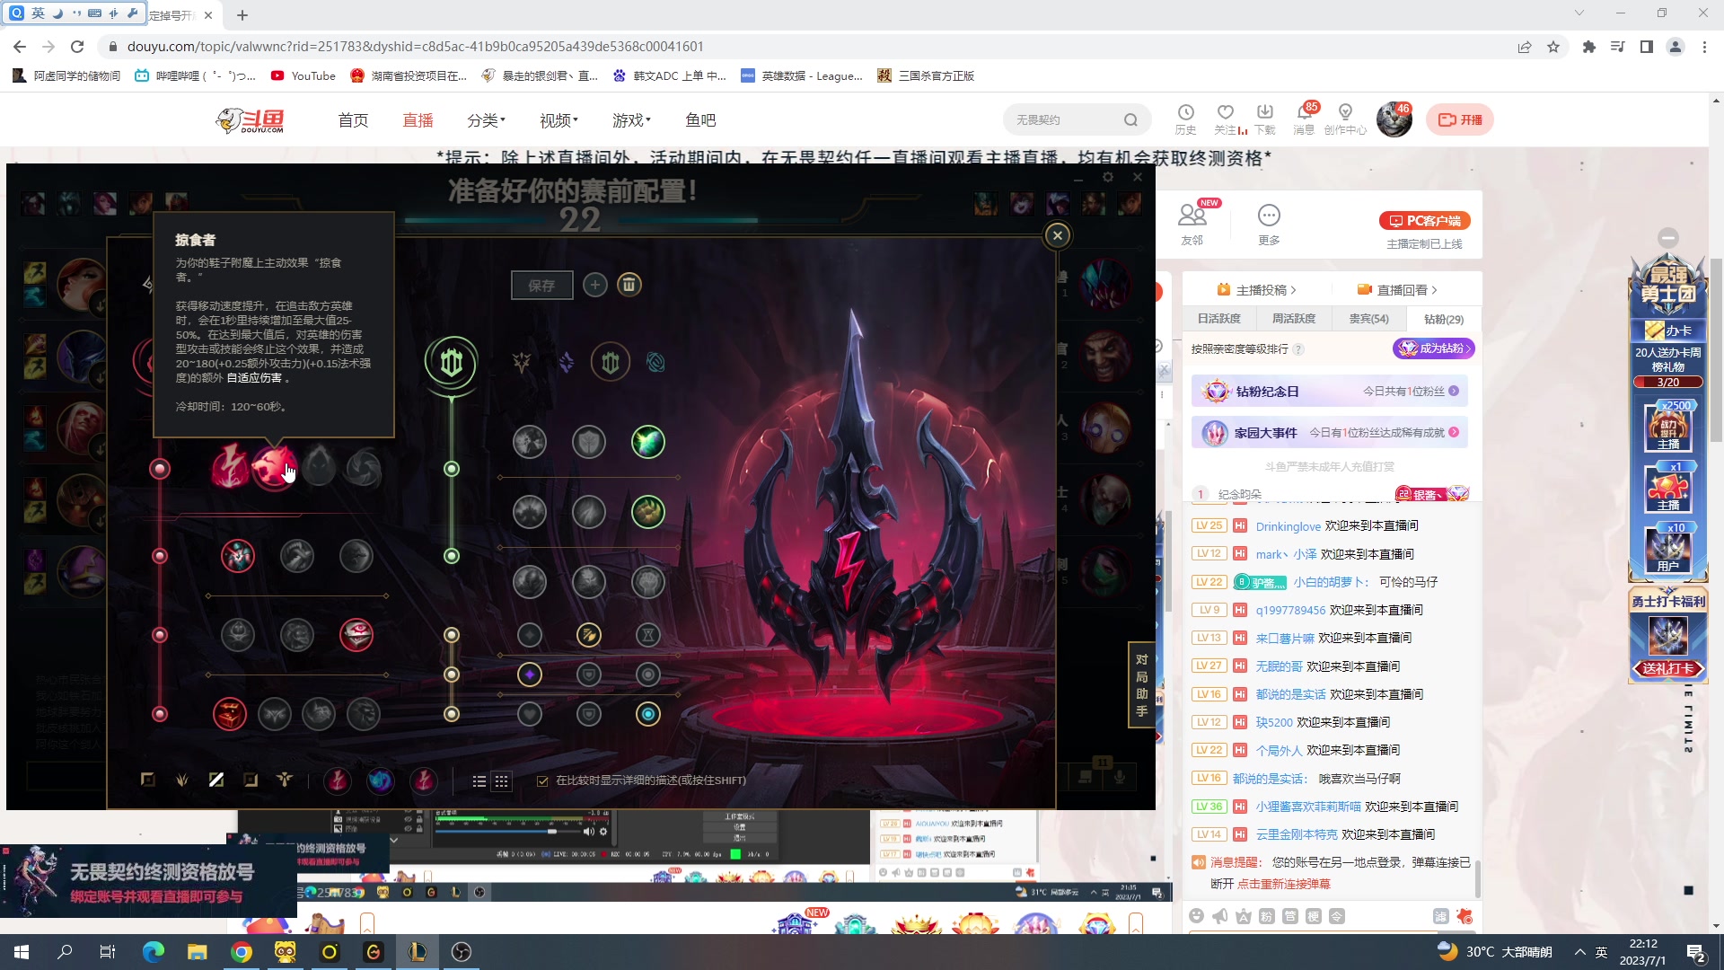This screenshot has height=970, width=1724.
Task: Close the rune editor with round X
Action: [x=1057, y=235]
